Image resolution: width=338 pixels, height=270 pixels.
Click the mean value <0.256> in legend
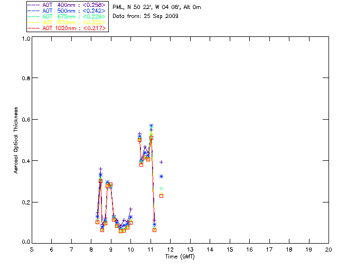pos(94,5)
